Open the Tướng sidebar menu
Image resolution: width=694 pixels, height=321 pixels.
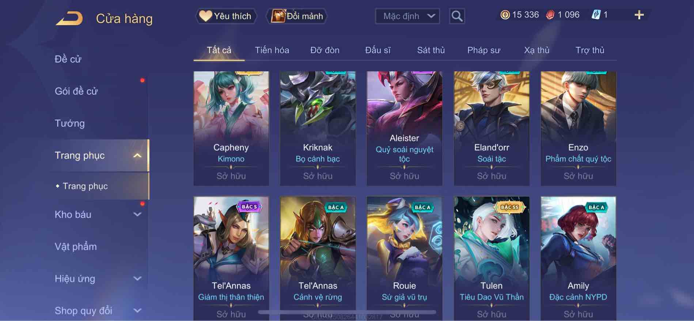70,123
